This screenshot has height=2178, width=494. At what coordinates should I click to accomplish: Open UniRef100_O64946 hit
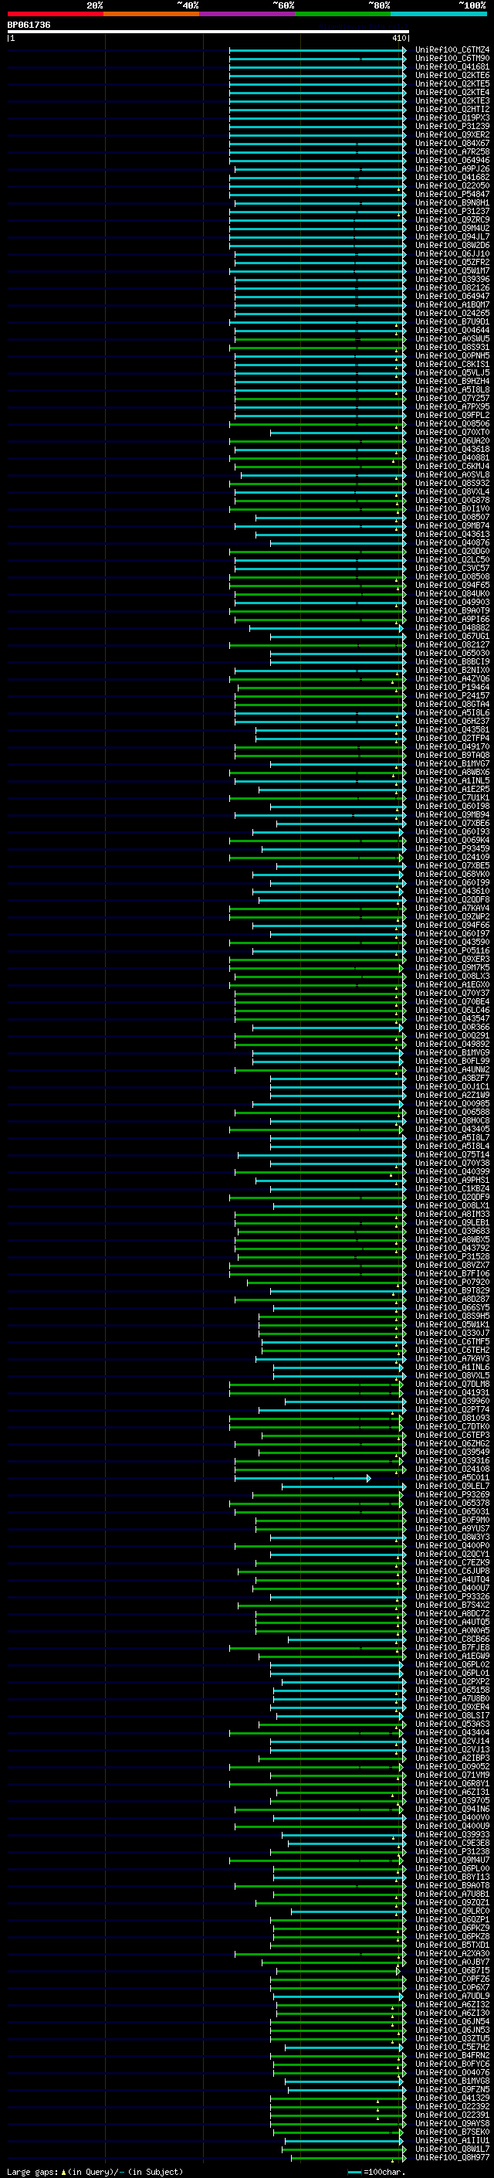pos(452,161)
